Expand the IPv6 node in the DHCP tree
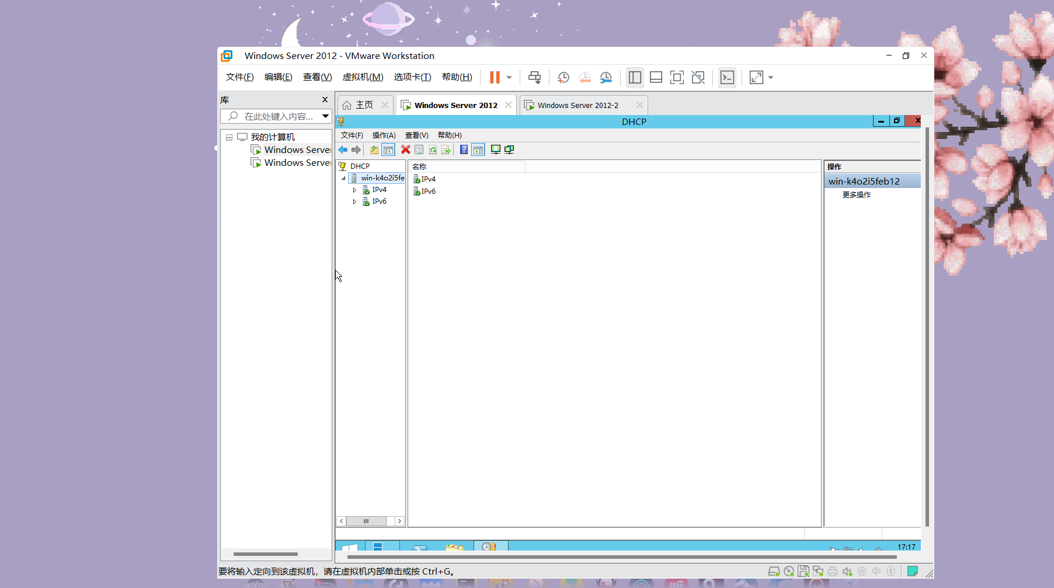 [354, 201]
